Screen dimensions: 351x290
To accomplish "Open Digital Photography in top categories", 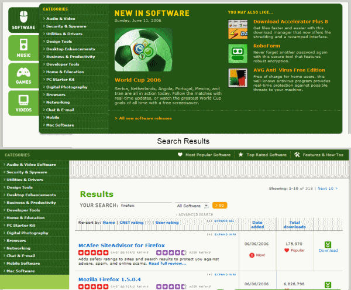I will click(67, 87).
